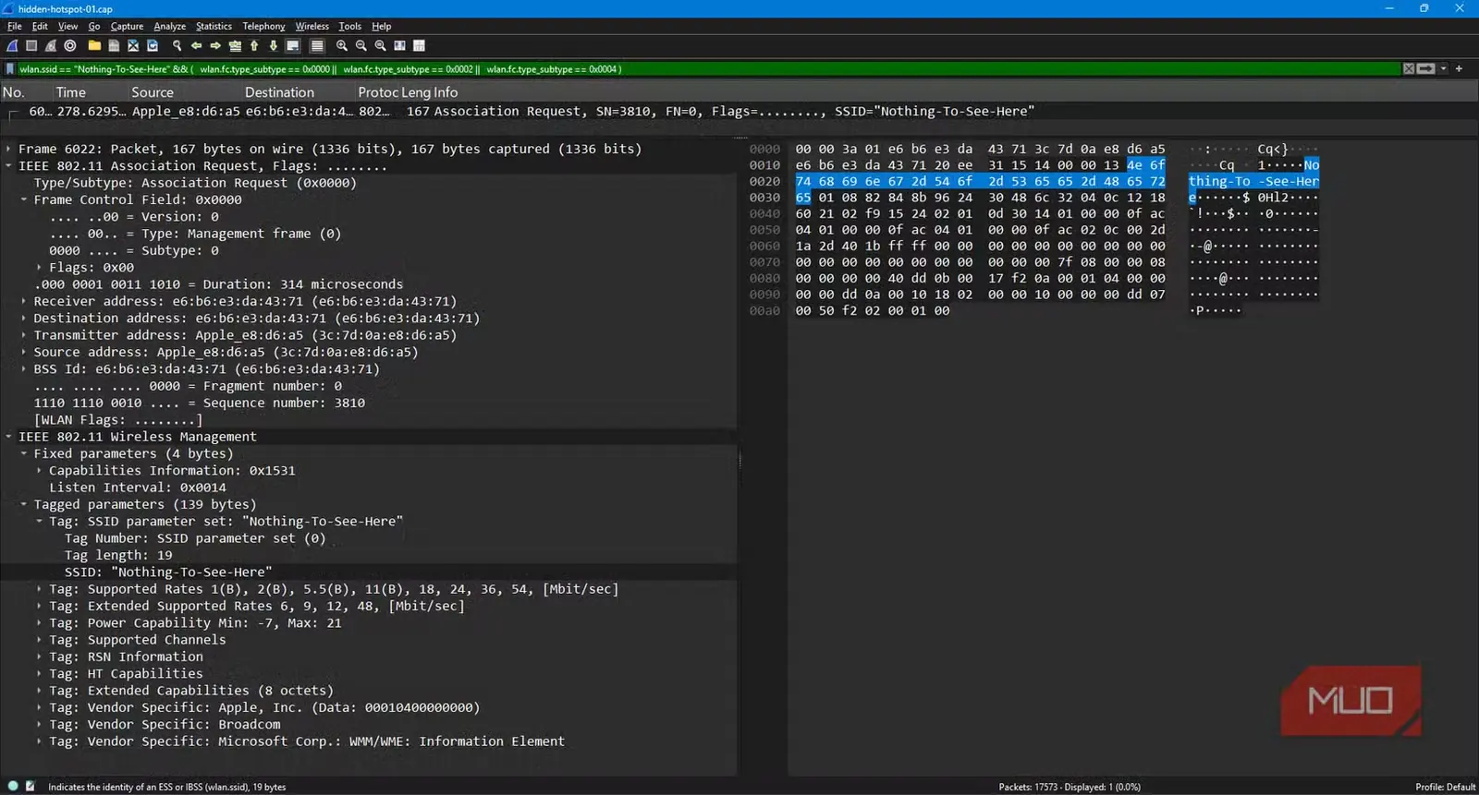Go to specified packet icon
Screen dimensions: 1479x795
(235, 45)
